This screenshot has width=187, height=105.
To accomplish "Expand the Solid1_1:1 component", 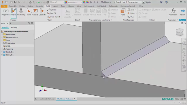I will tap(2, 55).
